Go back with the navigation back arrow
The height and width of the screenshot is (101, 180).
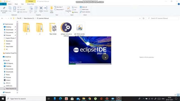pos(2,18)
